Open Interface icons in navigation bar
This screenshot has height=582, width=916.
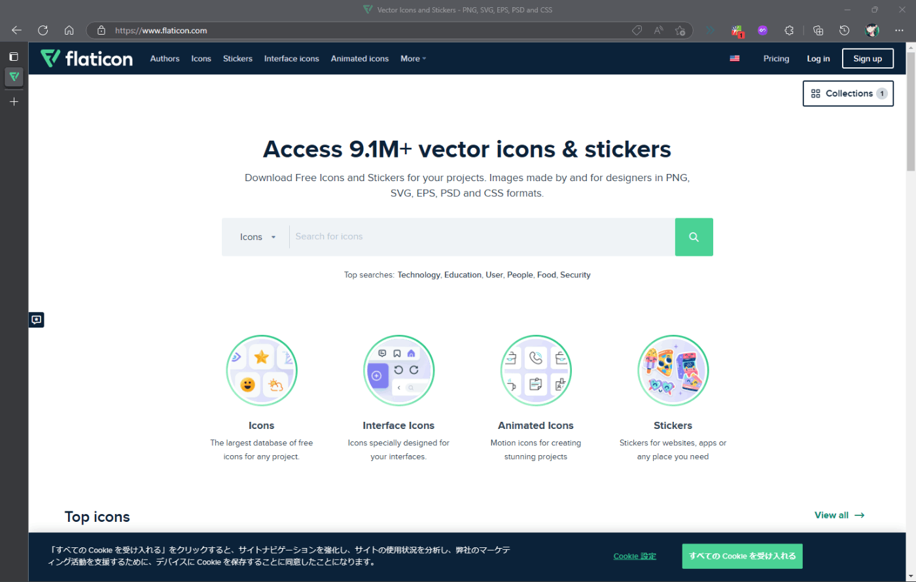292,58
